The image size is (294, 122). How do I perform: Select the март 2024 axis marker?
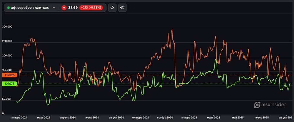(x=44, y=117)
